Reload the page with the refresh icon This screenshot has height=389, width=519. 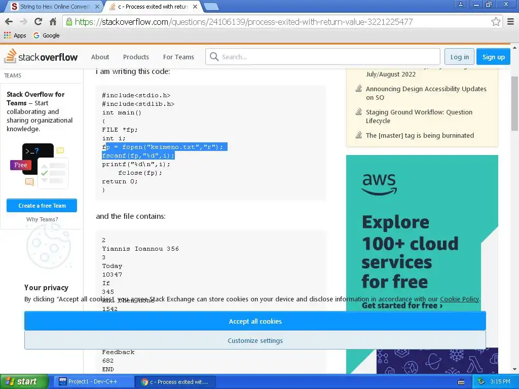coord(39,22)
